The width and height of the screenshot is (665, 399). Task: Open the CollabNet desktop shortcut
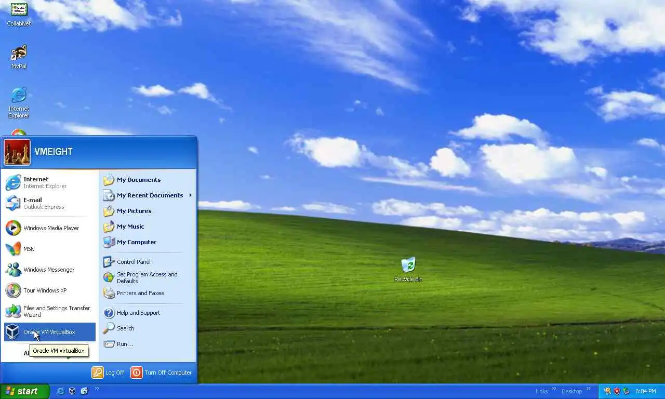click(19, 14)
